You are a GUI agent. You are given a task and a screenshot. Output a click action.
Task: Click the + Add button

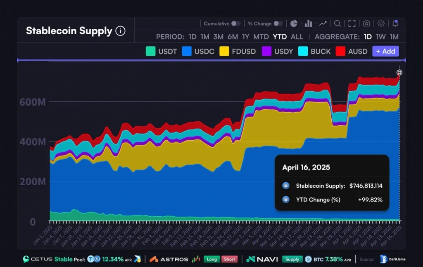tap(385, 51)
